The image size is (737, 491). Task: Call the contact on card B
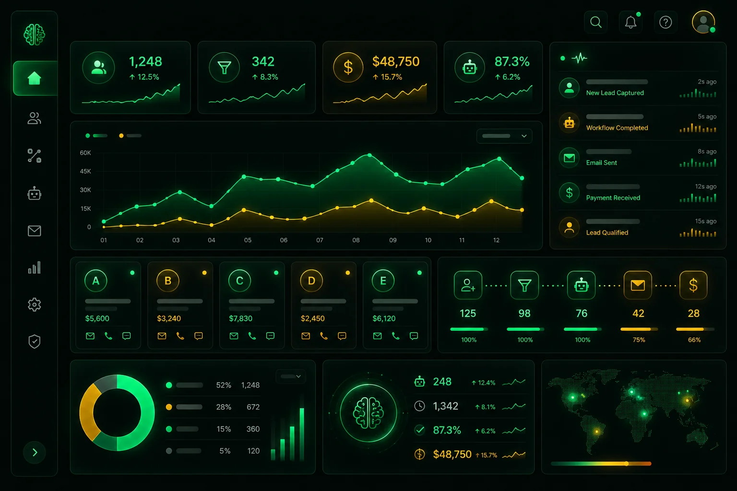point(180,336)
